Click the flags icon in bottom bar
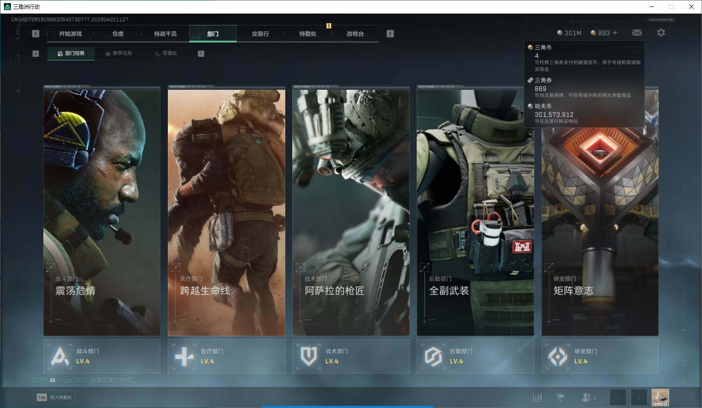 [560, 397]
